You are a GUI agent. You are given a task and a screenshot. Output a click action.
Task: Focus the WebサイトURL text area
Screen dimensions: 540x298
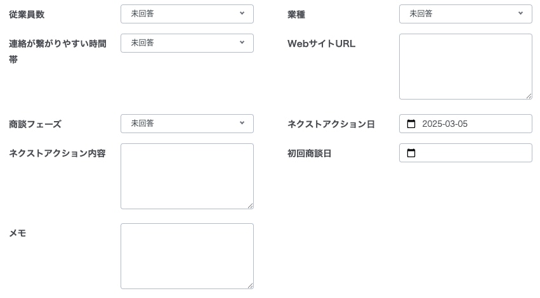click(466, 67)
